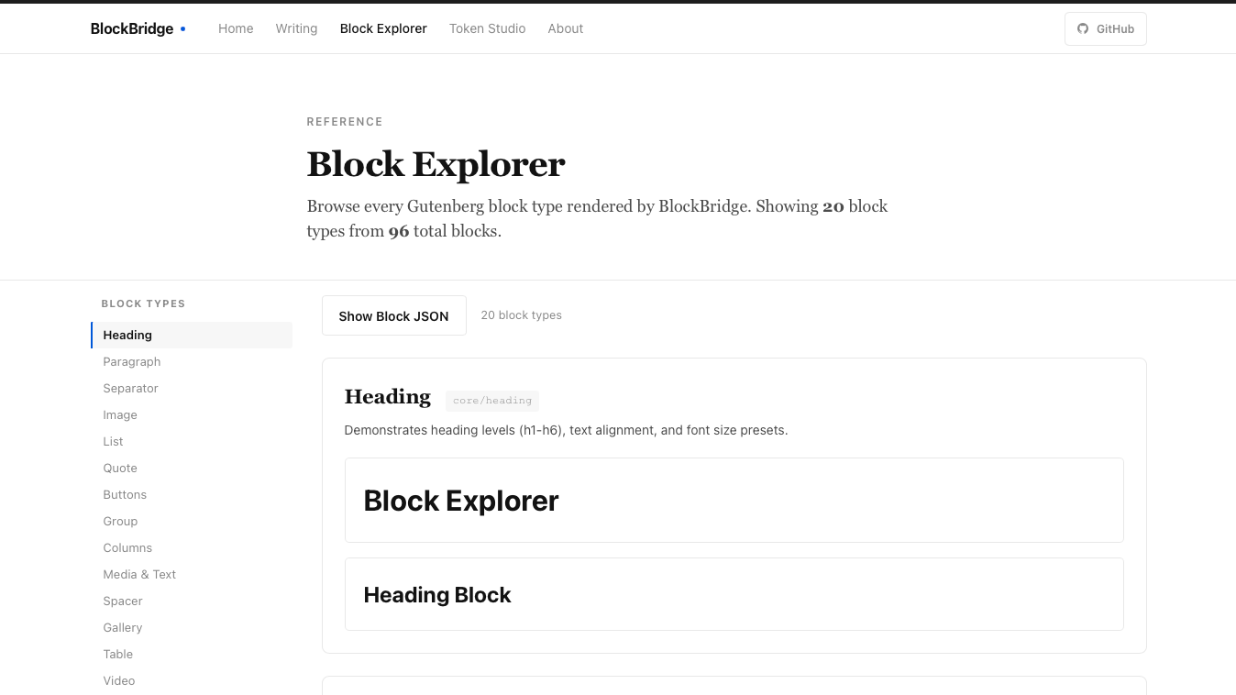Open Media & Text block entry
Screen dimensions: 1236x695
[139, 574]
